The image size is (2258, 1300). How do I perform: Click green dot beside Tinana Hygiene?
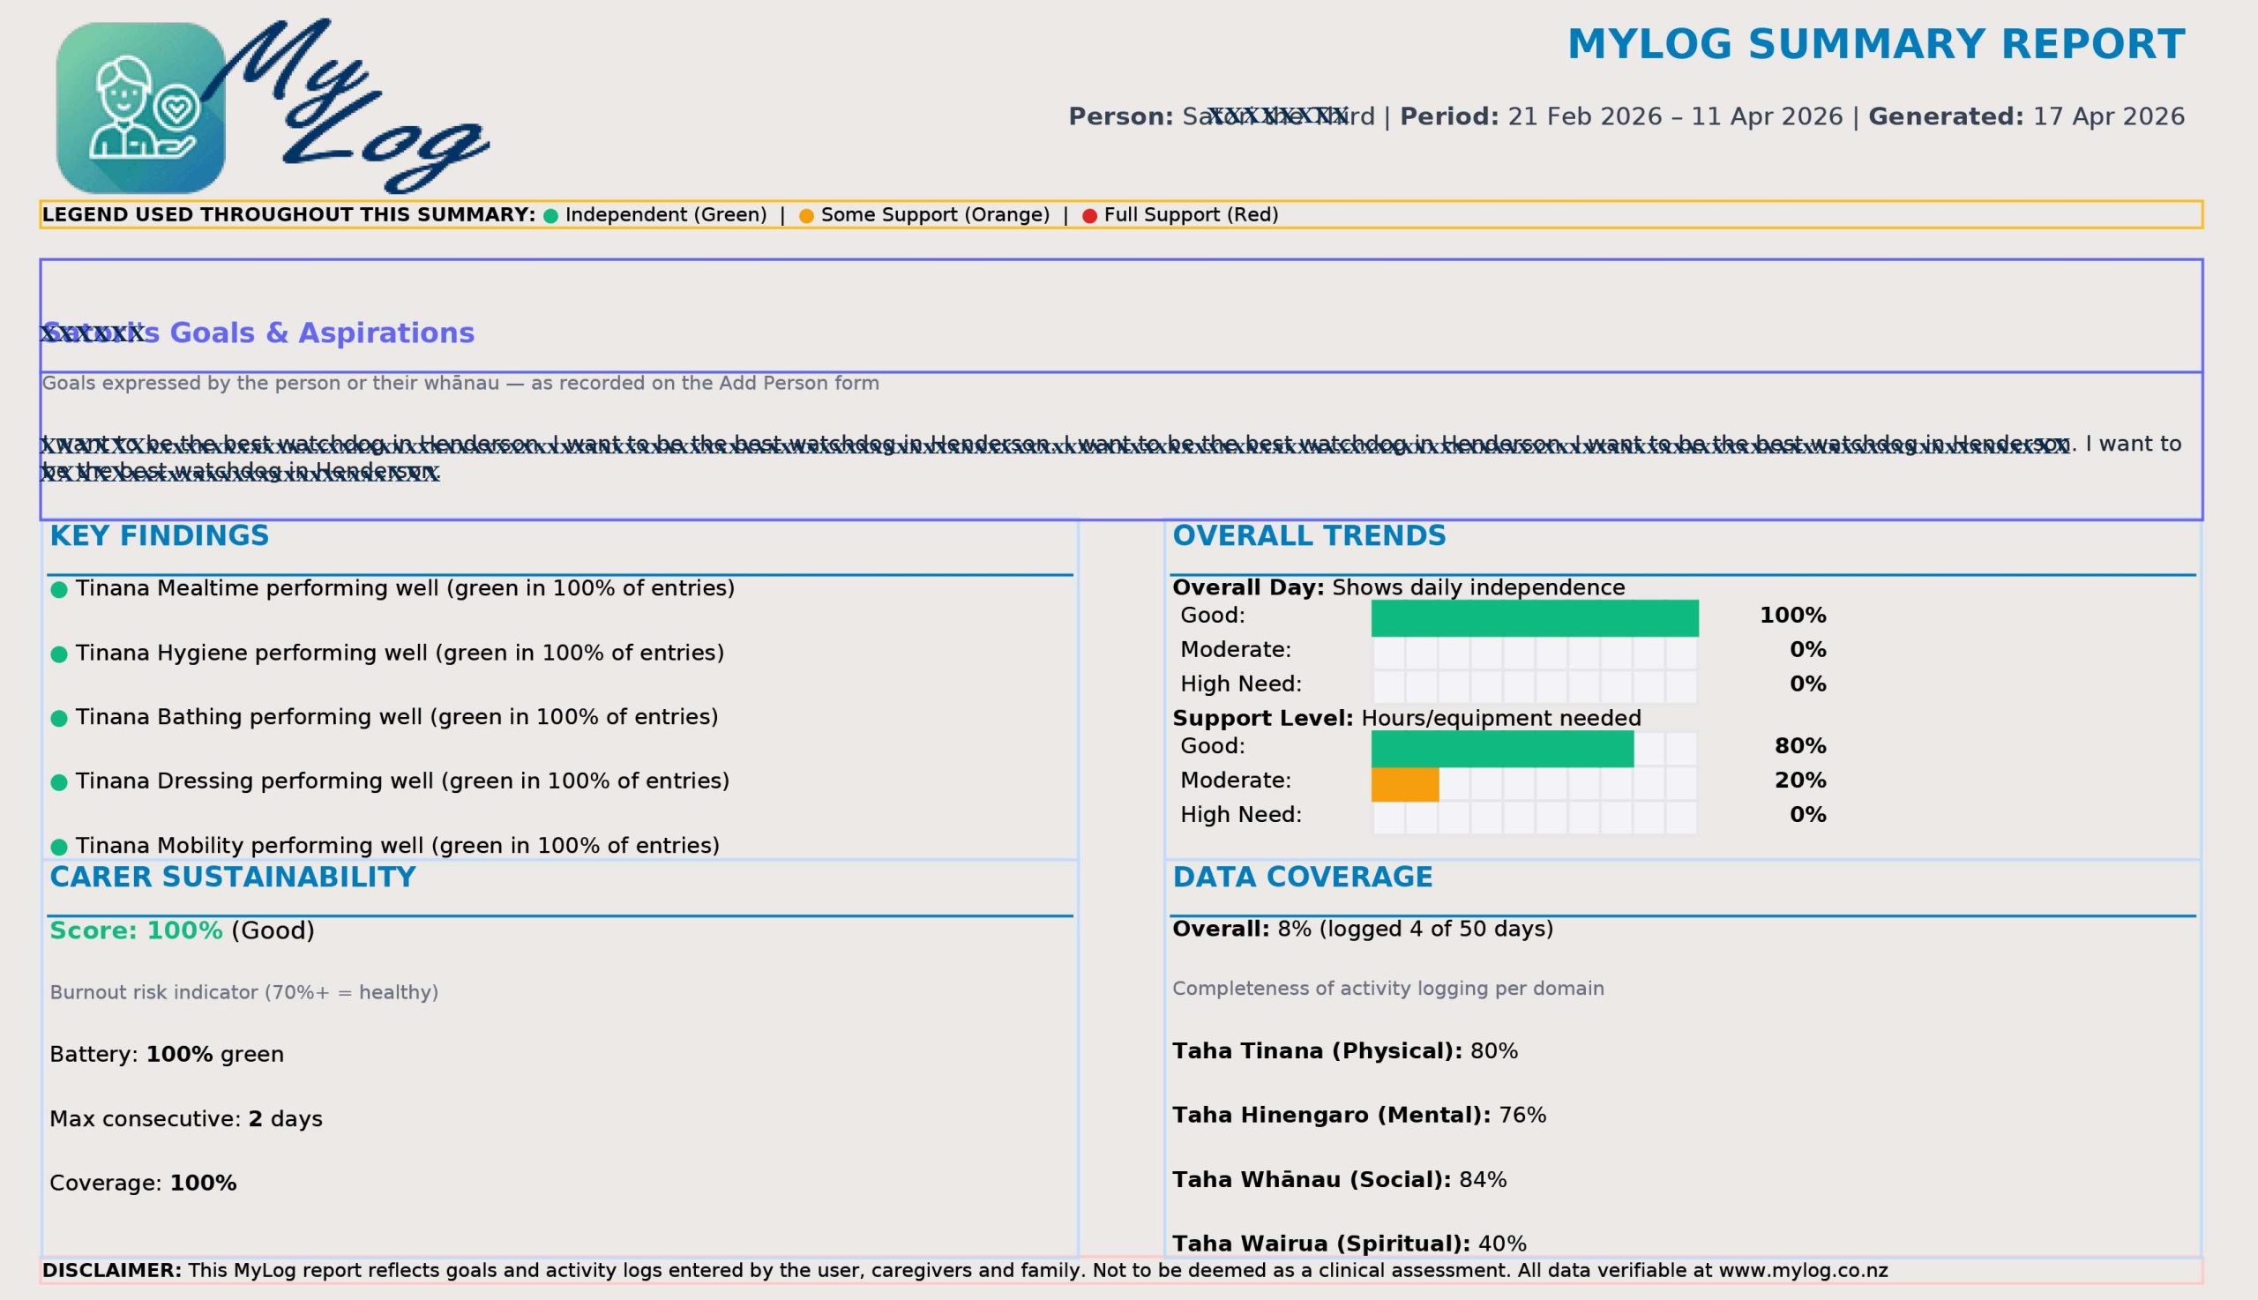click(59, 654)
